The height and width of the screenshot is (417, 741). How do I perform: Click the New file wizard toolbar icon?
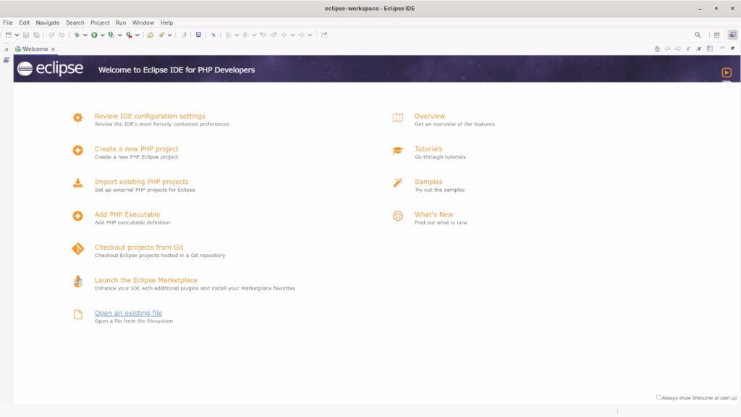coord(9,35)
